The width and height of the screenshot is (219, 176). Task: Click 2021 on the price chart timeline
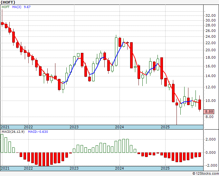5,127
